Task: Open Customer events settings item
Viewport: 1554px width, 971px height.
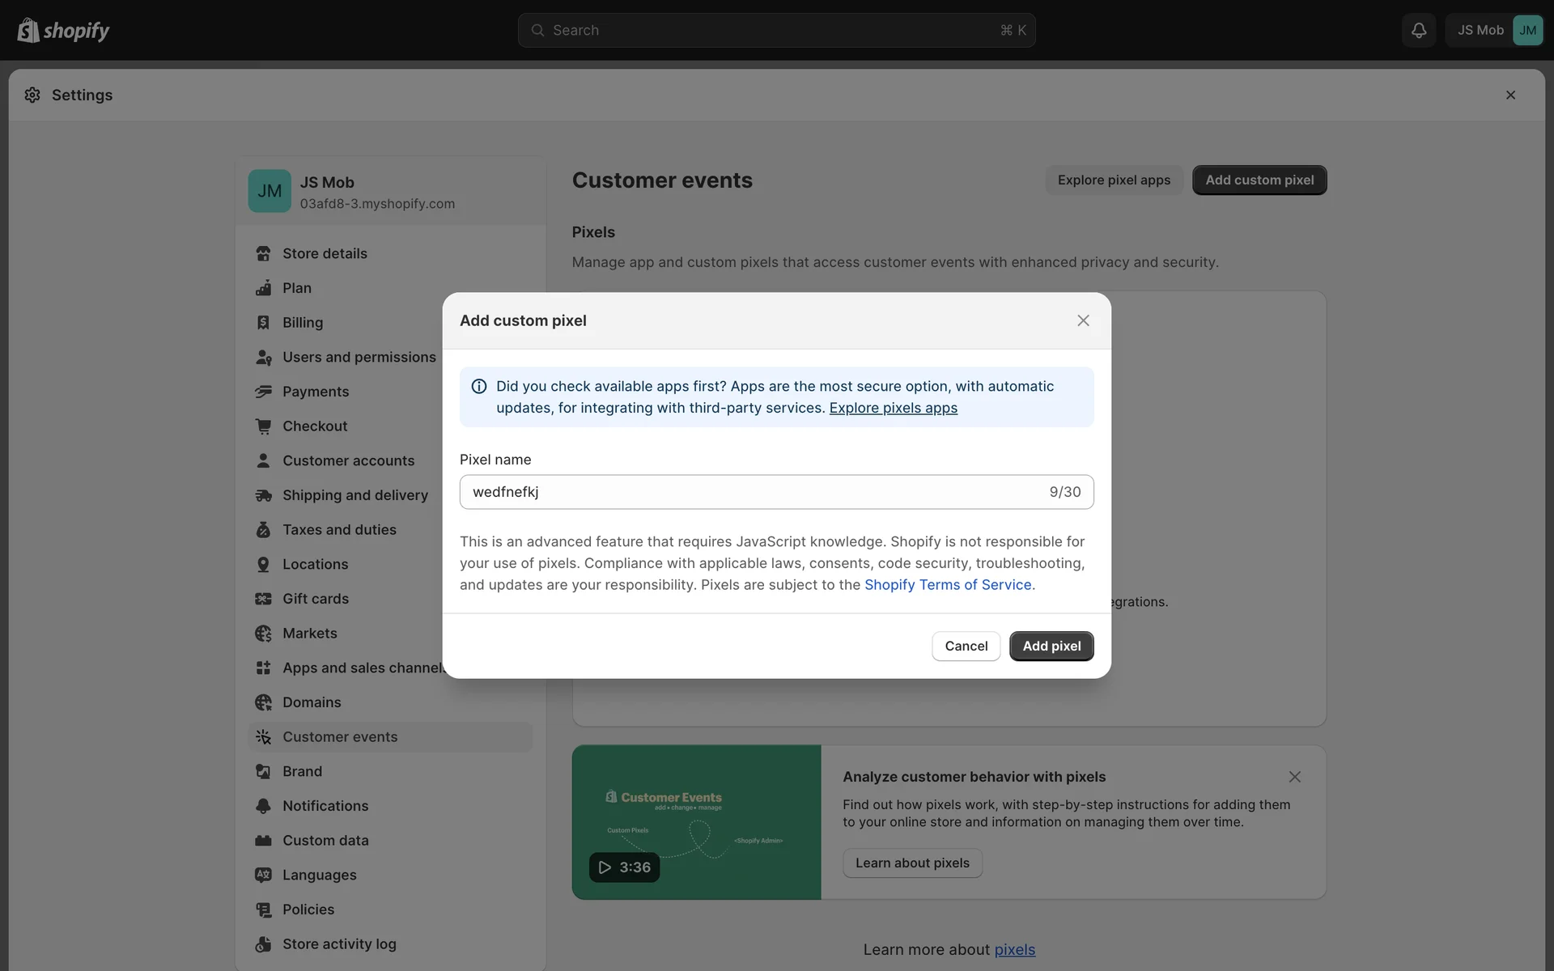Action: [x=340, y=737]
